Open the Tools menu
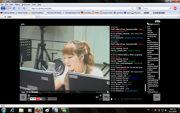Viewport: 180px width, 113px height. tap(34, 5)
